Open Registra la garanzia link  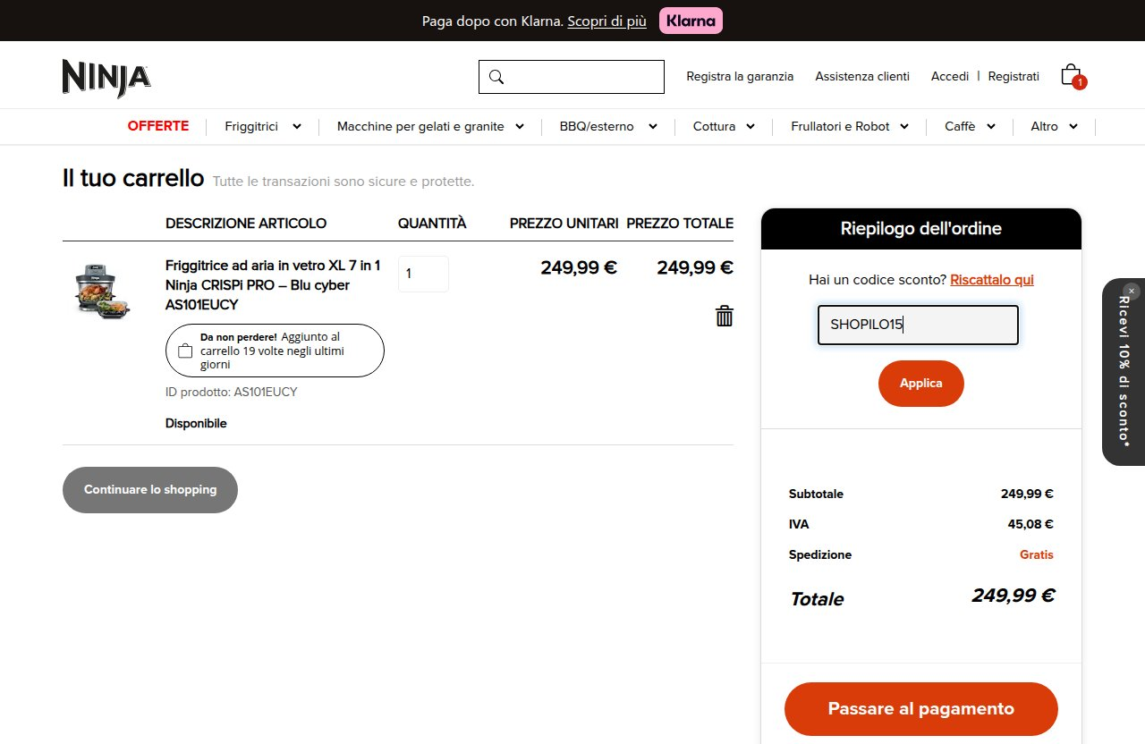pos(740,77)
